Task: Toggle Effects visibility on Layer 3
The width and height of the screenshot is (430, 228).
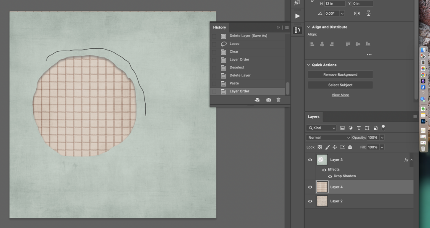Action: click(324, 170)
